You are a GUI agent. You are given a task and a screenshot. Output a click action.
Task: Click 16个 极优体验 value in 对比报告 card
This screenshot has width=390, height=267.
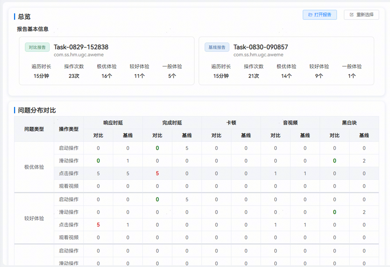pos(107,76)
